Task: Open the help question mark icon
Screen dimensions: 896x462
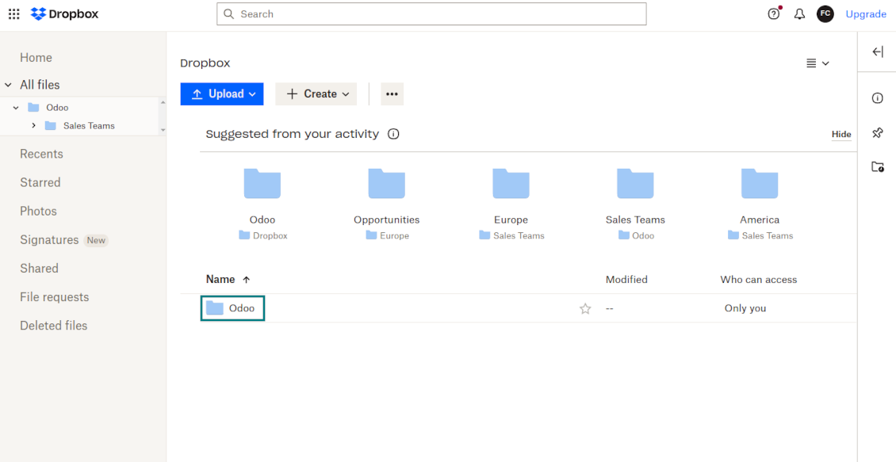Action: pos(774,13)
